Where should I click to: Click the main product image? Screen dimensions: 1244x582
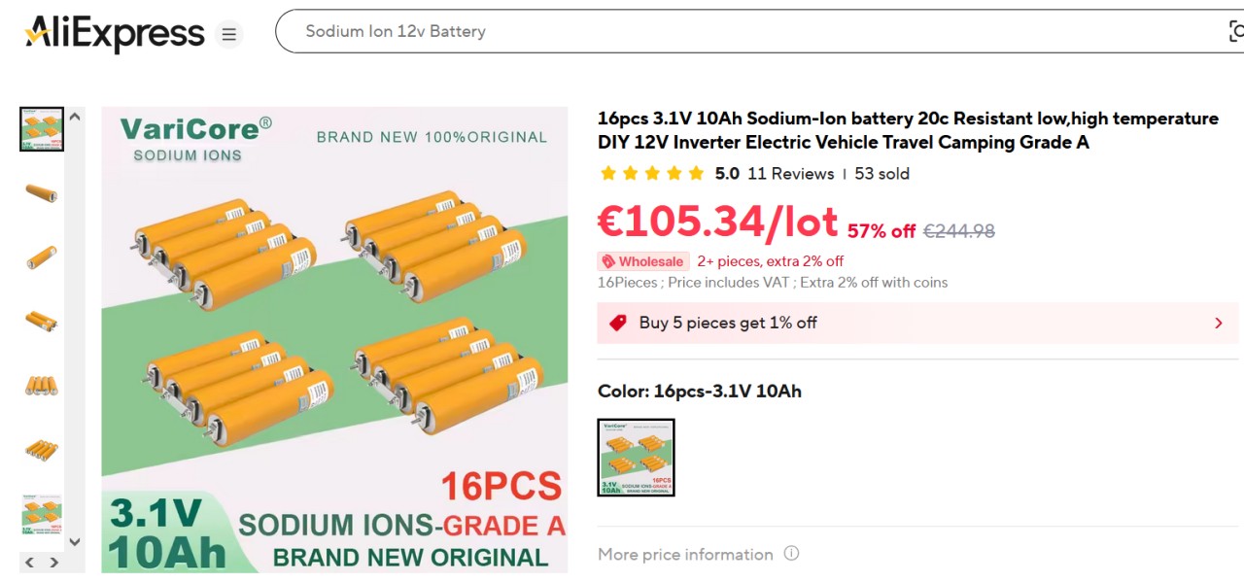click(x=334, y=339)
